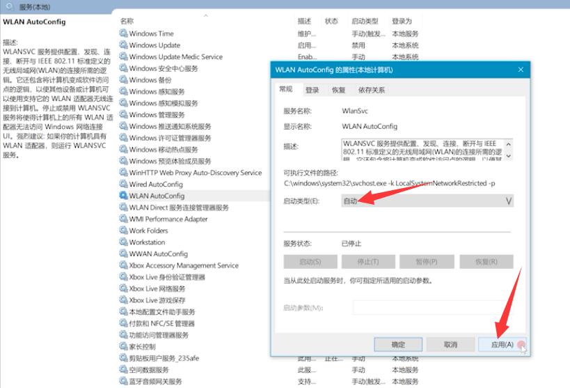Click the icon for Windows 推送通知系统服务
570x388 pixels.
pos(124,126)
